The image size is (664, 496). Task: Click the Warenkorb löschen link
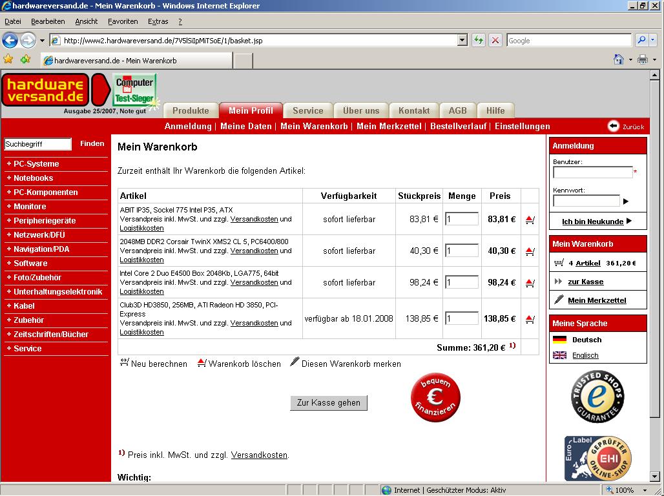tap(239, 364)
